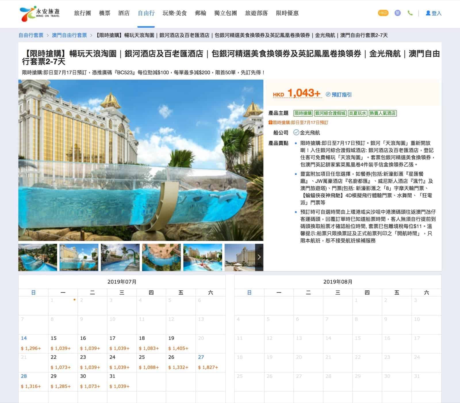The height and width of the screenshot is (403, 460).
Task: Click the orange 限時搶購 booking deadline notice
Action: [x=298, y=122]
